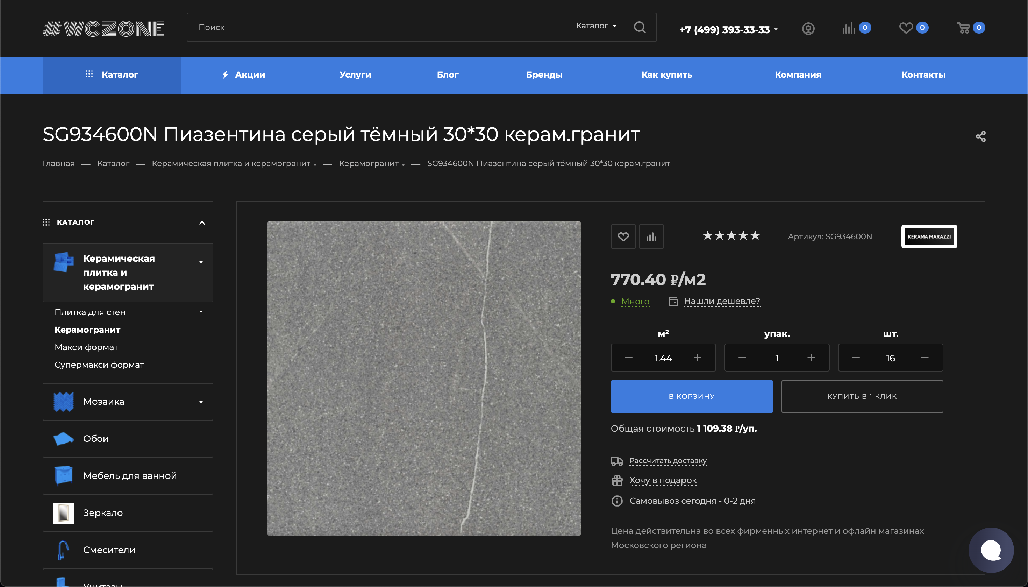Image resolution: width=1028 pixels, height=587 pixels.
Task: Open breadcrumb dropdown after Керамическая плитка и керамогранит
Action: [315, 165]
